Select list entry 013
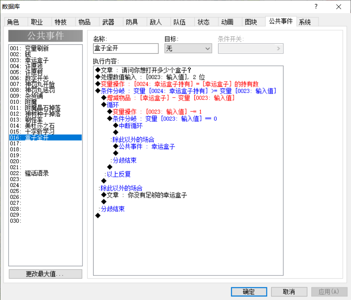 (x=46, y=120)
